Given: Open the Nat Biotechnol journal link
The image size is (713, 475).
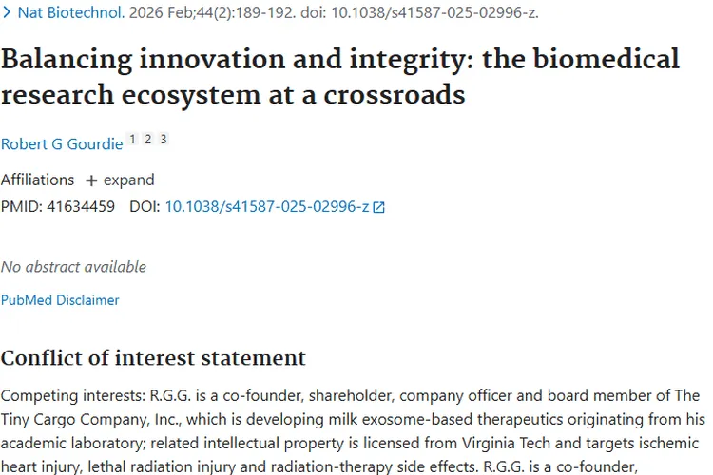Looking at the screenshot, I should (x=70, y=13).
